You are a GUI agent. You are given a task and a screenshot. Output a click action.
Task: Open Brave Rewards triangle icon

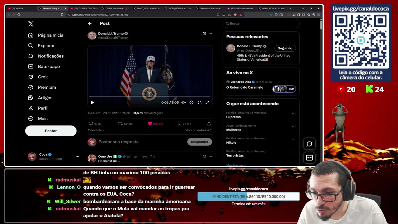click(241, 15)
